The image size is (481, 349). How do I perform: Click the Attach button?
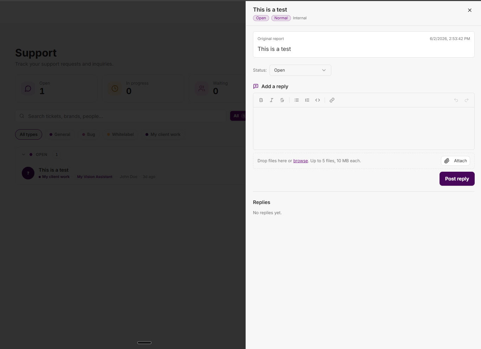[456, 161]
